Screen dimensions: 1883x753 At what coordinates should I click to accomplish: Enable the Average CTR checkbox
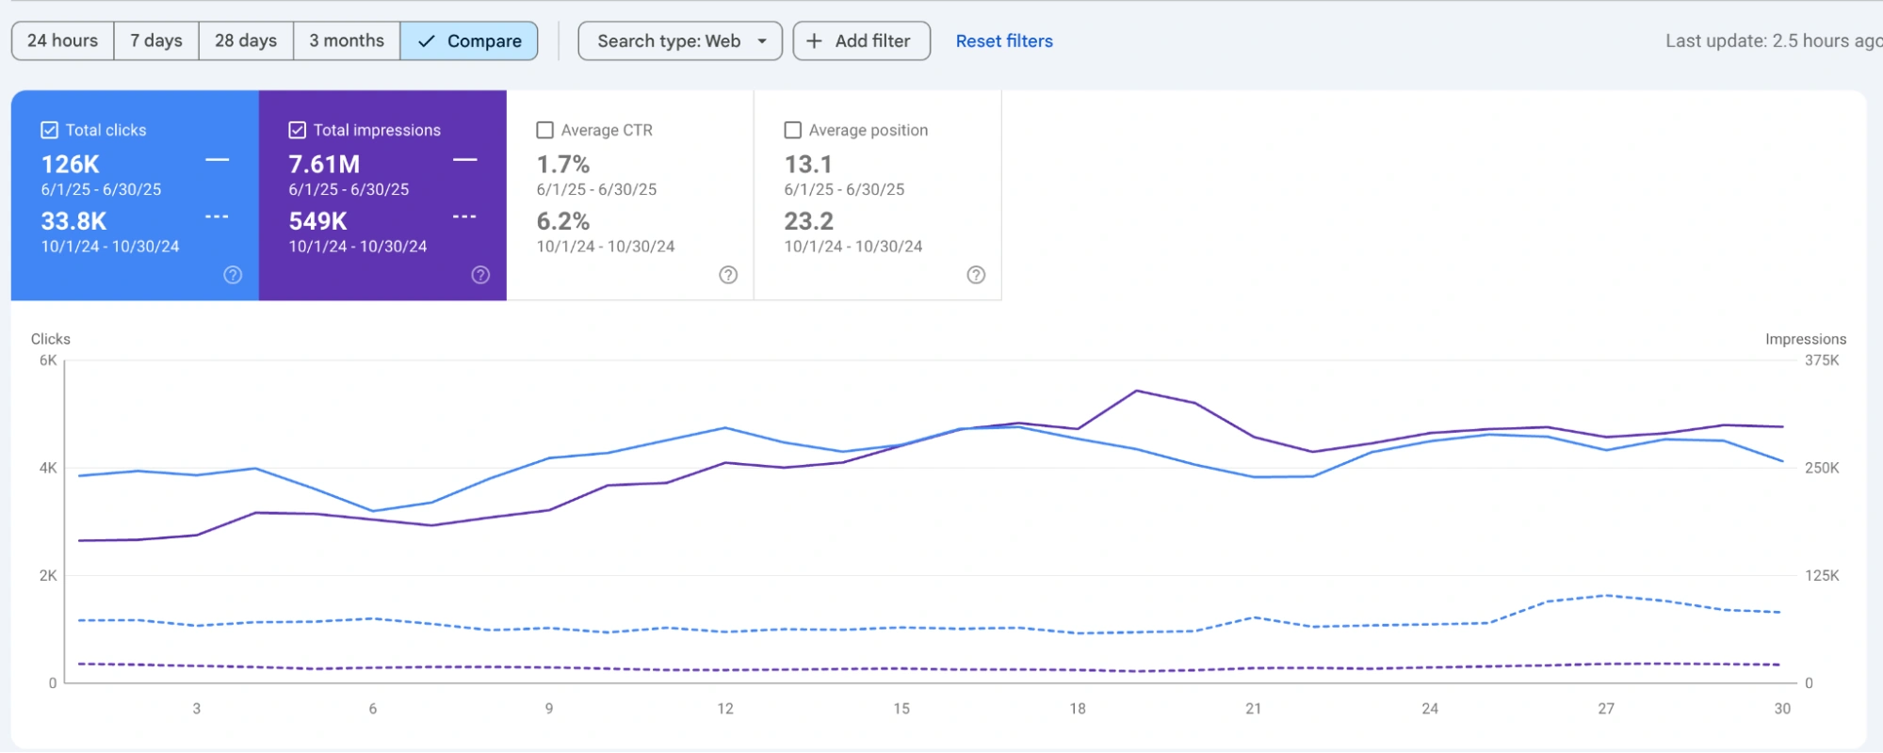[544, 130]
